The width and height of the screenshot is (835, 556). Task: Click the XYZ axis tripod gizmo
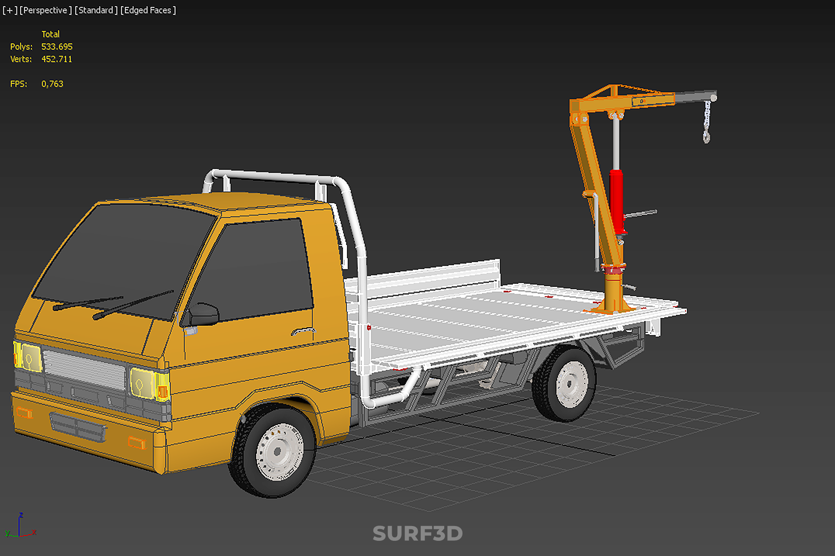click(x=20, y=526)
